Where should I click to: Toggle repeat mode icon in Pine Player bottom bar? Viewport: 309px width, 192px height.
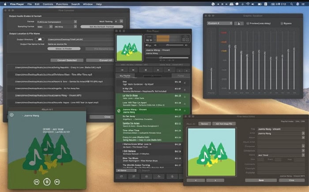point(121,177)
